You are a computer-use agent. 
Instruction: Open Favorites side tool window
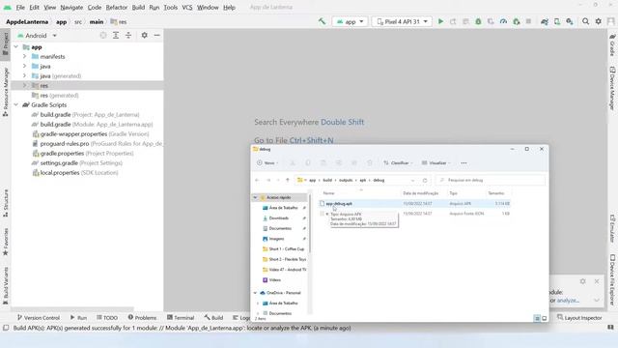[x=6, y=243]
